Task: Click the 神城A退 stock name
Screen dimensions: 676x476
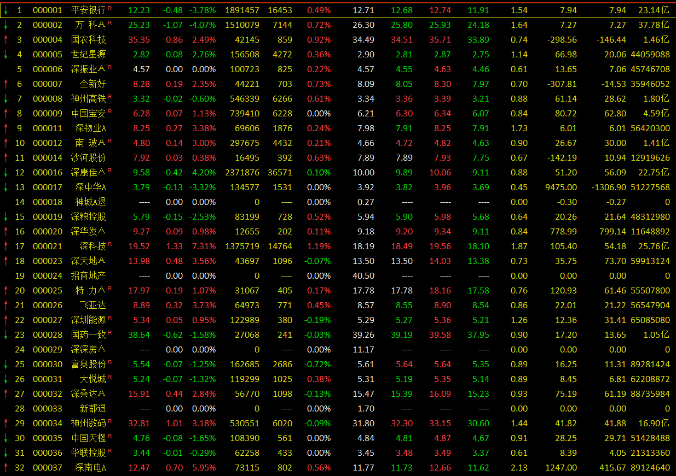Action: click(90, 202)
